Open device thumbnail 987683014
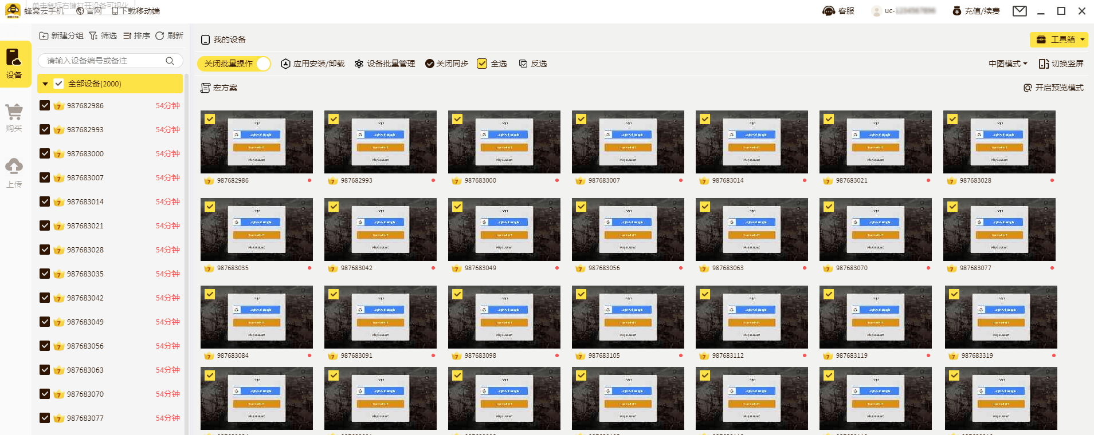1094x435 pixels. coord(752,142)
